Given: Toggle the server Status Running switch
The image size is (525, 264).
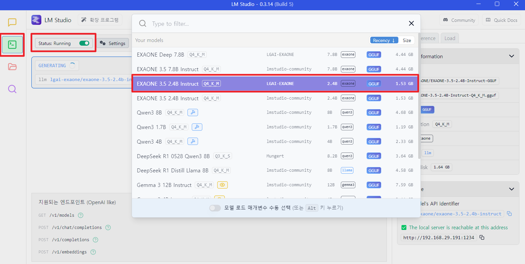Looking at the screenshot, I should tap(84, 43).
